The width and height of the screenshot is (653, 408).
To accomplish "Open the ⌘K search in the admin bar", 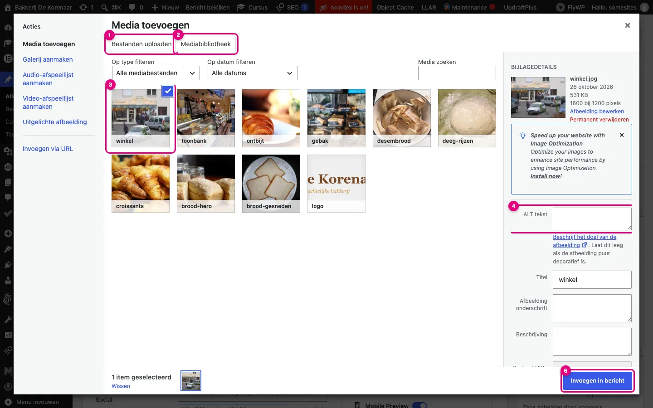I will pos(111,7).
